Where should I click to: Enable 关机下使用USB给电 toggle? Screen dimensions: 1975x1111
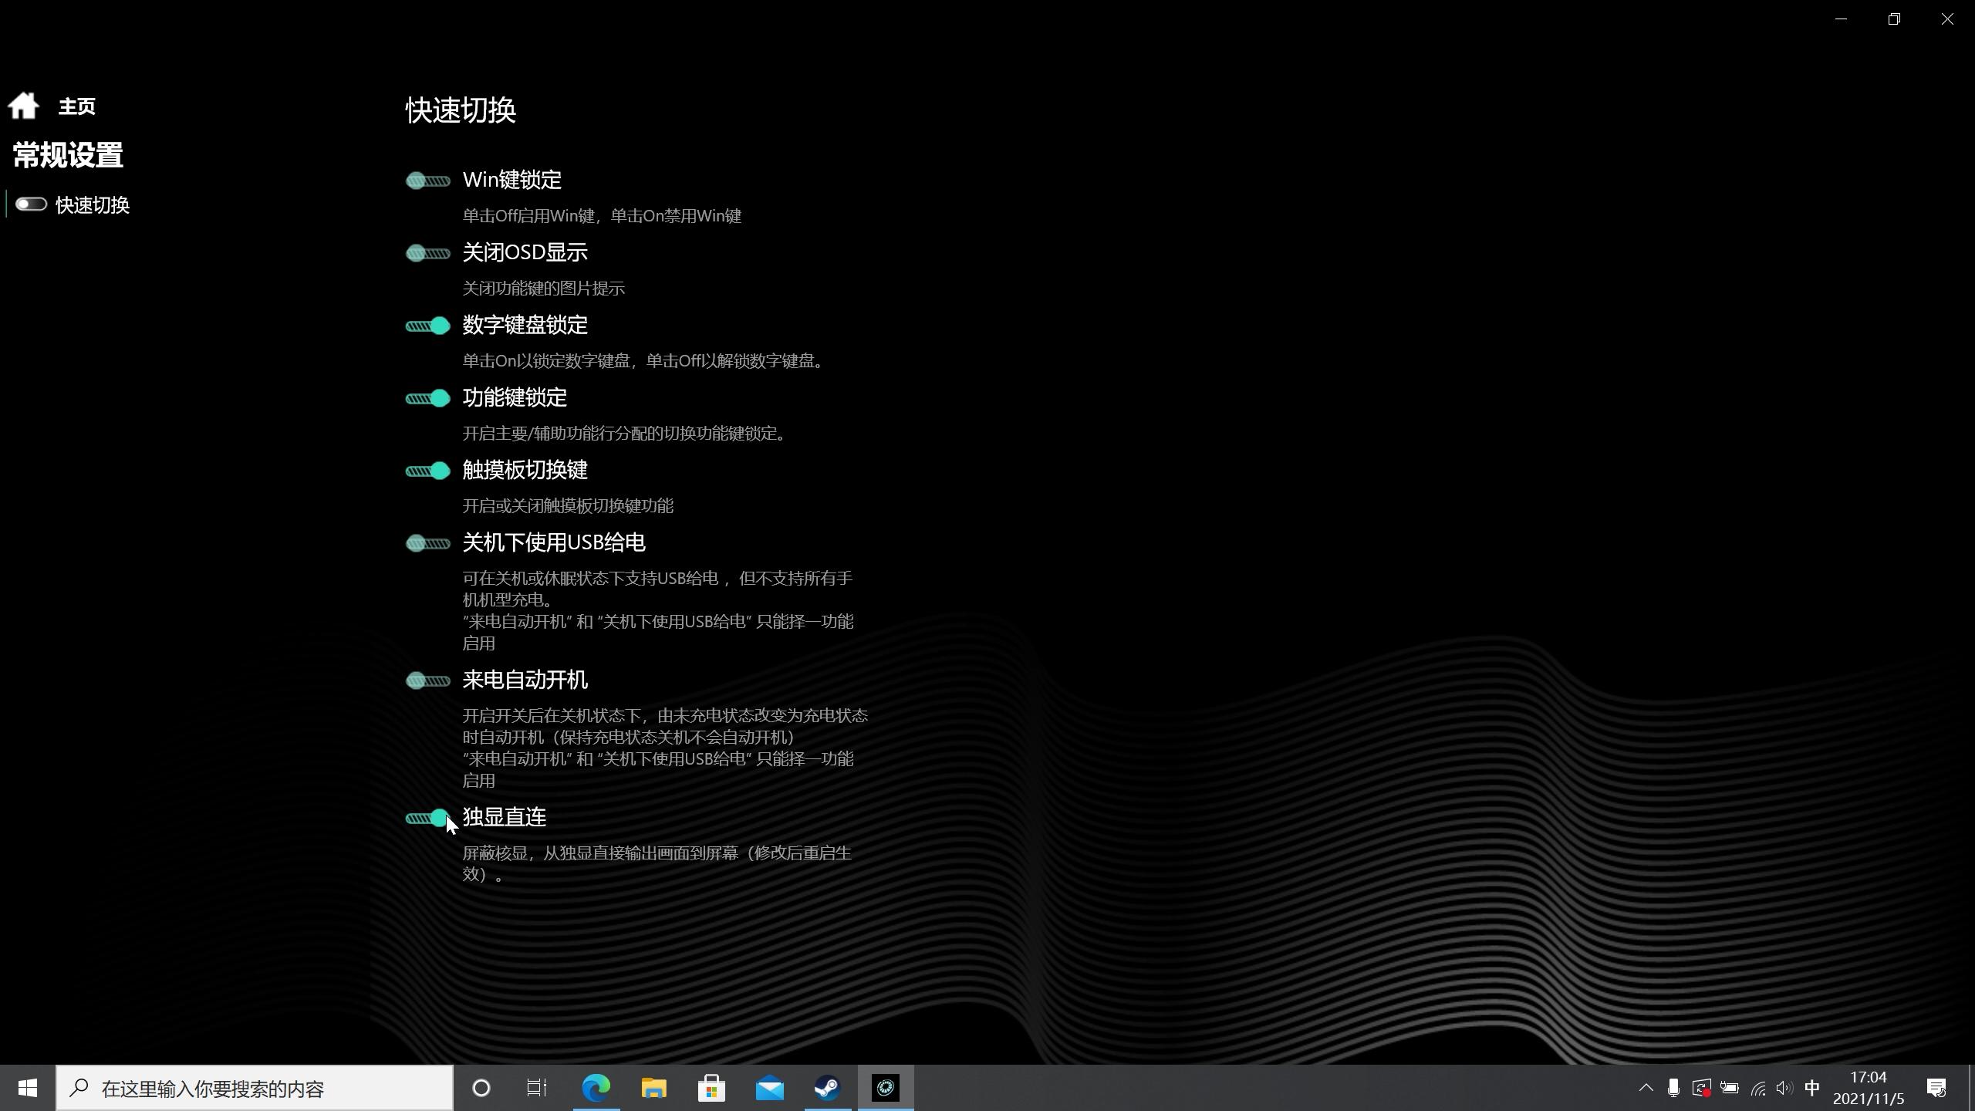pyautogui.click(x=428, y=544)
